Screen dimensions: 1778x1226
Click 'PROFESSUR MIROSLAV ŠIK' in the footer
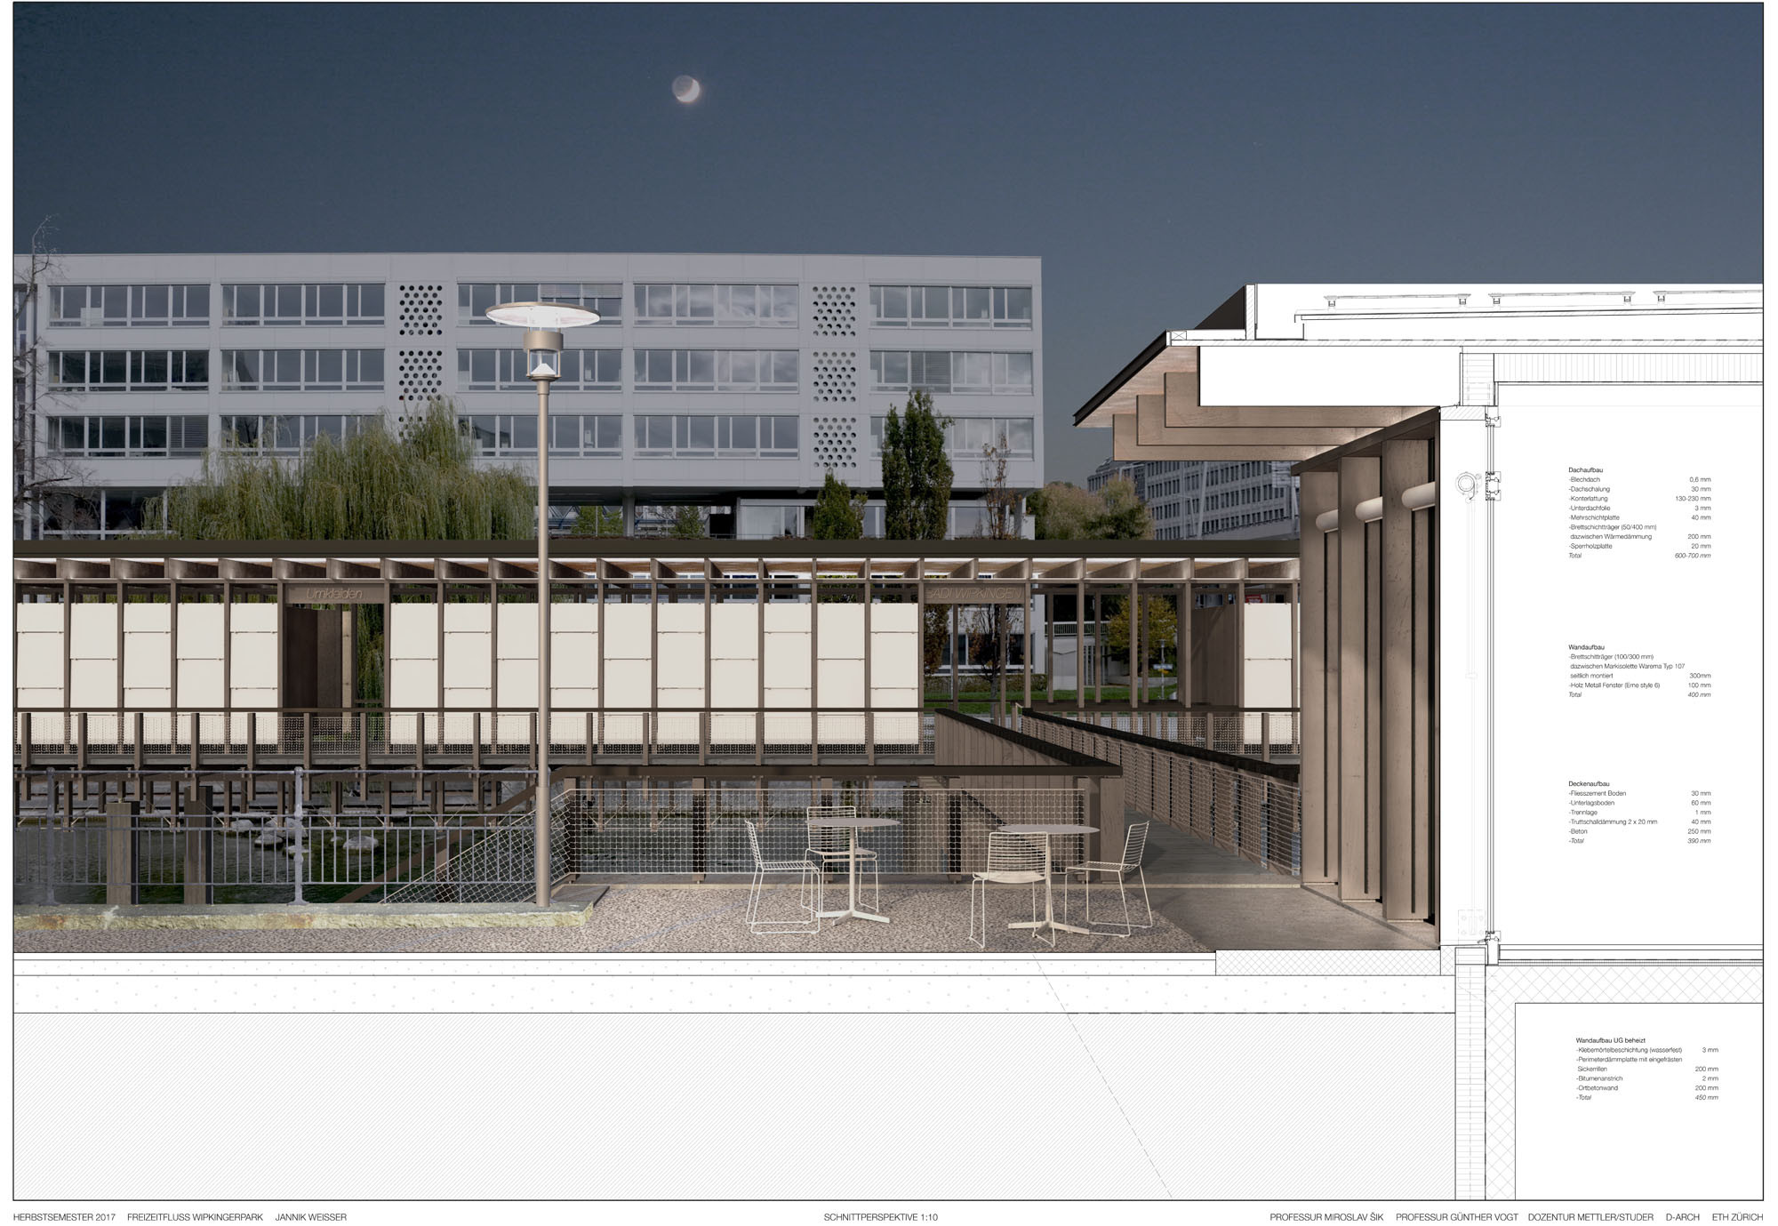click(x=1326, y=1217)
